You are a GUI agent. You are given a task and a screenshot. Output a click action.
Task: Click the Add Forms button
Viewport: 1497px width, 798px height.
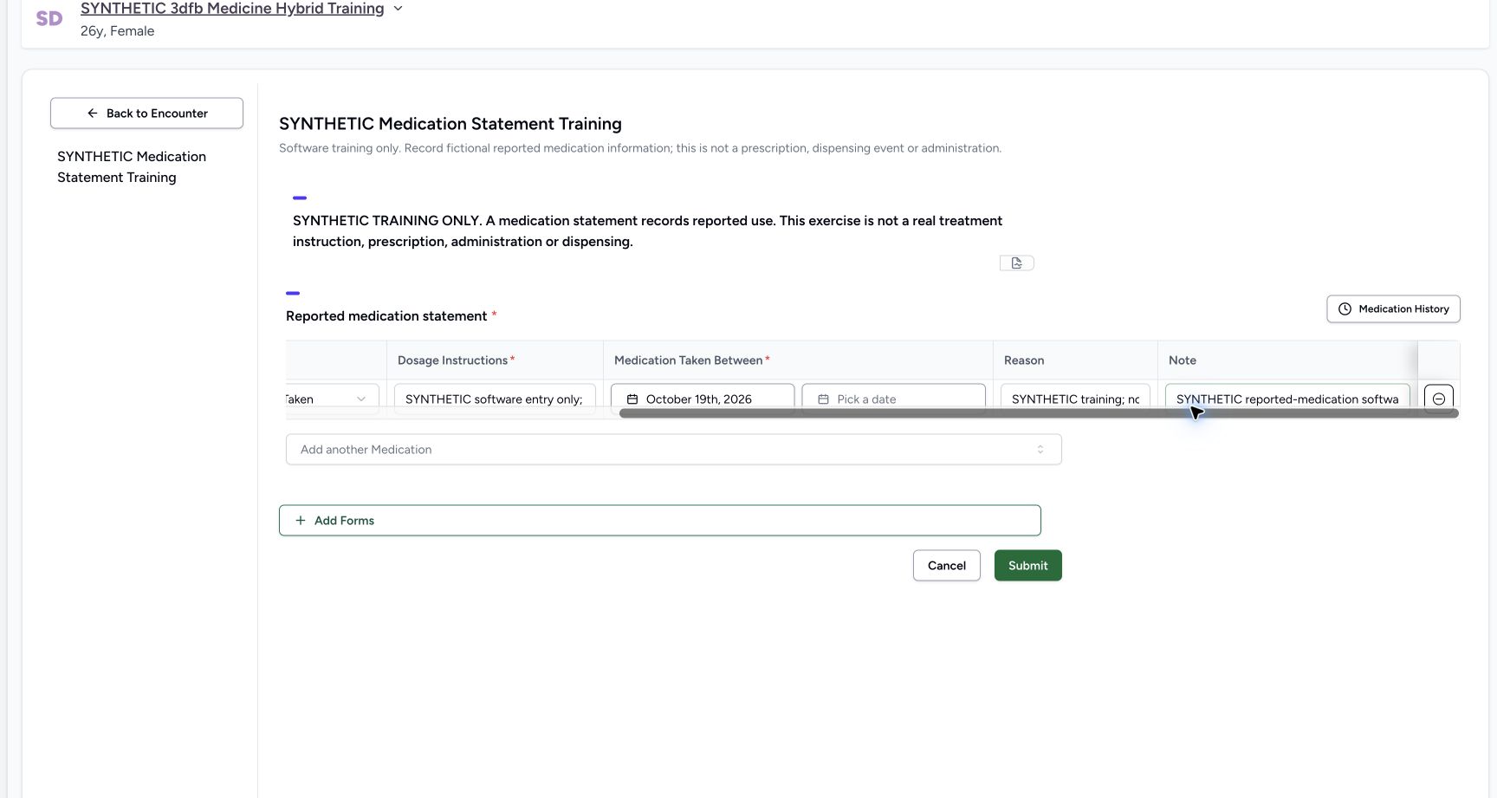(x=659, y=521)
